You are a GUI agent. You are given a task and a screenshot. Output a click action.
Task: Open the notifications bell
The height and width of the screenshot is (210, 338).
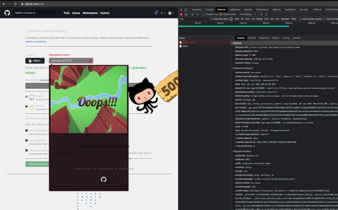point(156,13)
